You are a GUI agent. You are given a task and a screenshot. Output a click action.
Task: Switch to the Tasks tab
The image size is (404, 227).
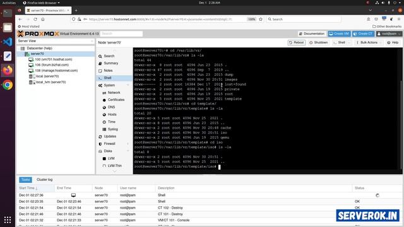(x=25, y=180)
